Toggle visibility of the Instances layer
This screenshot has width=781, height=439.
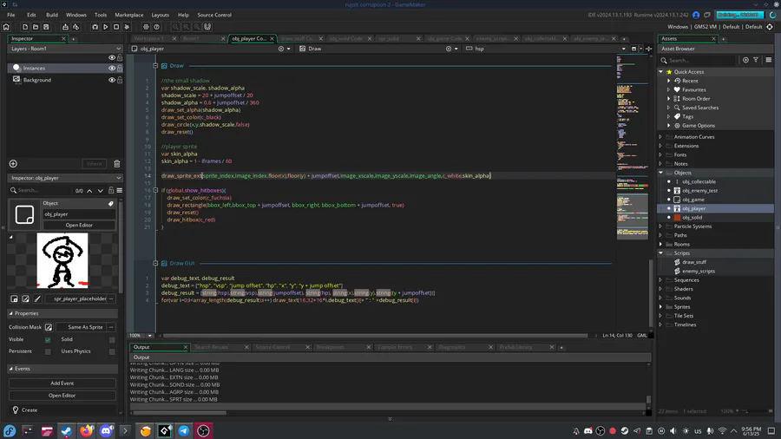pyautogui.click(x=112, y=69)
